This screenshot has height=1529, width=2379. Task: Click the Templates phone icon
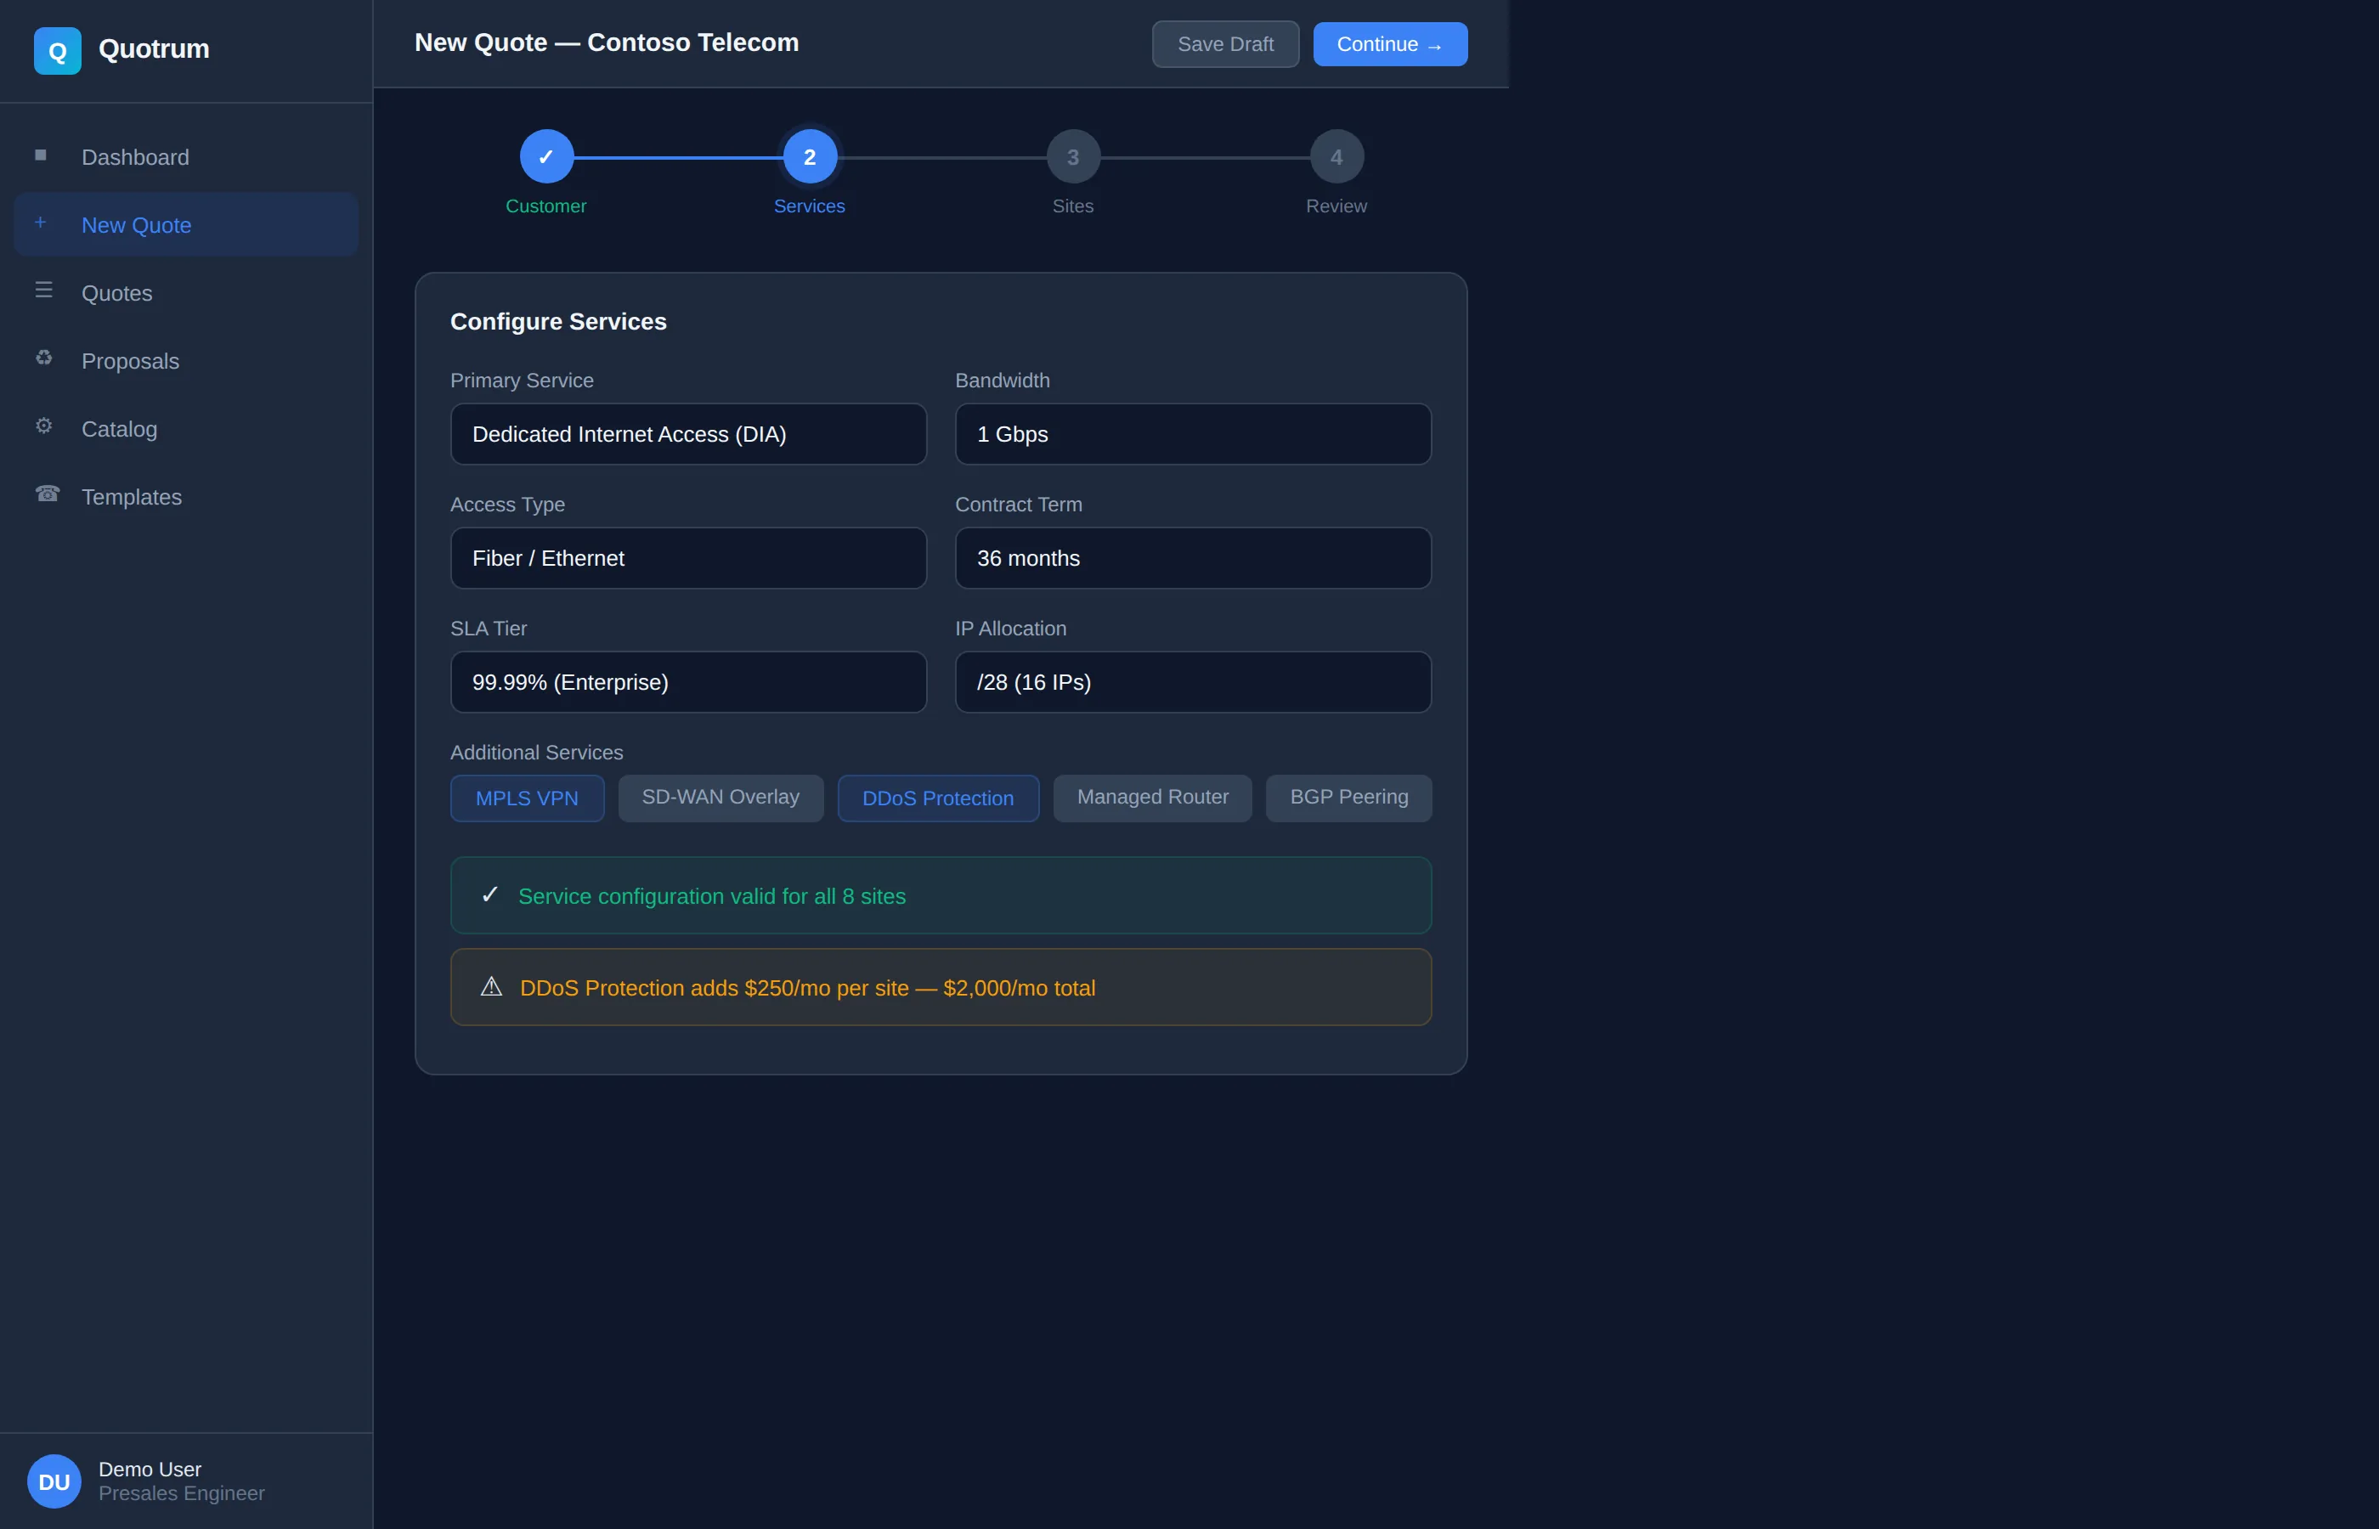pos(47,494)
